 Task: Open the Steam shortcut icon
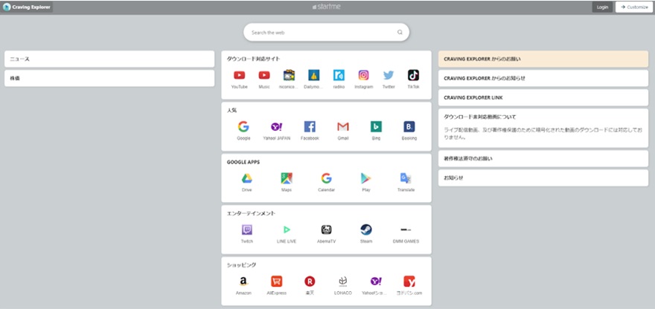(x=366, y=230)
